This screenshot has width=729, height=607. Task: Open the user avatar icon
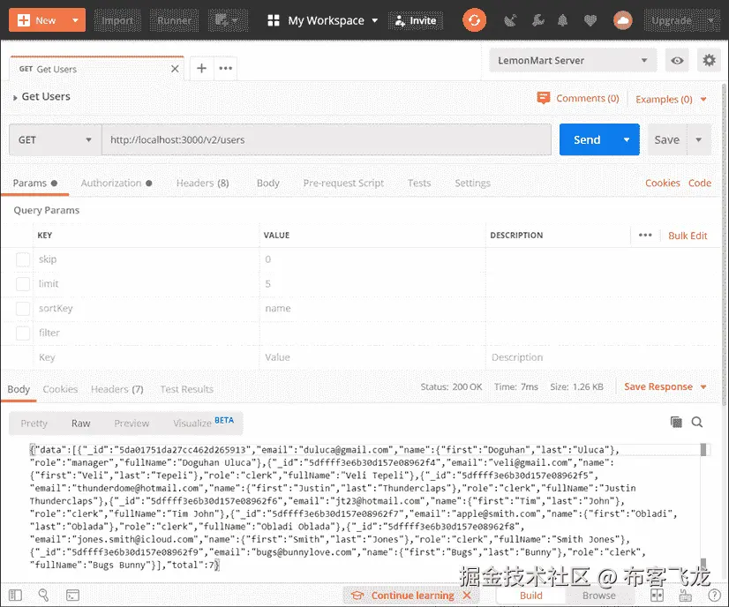tap(622, 20)
